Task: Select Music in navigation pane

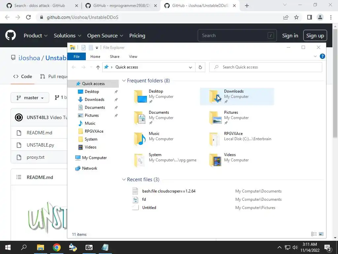Action: tap(90, 123)
